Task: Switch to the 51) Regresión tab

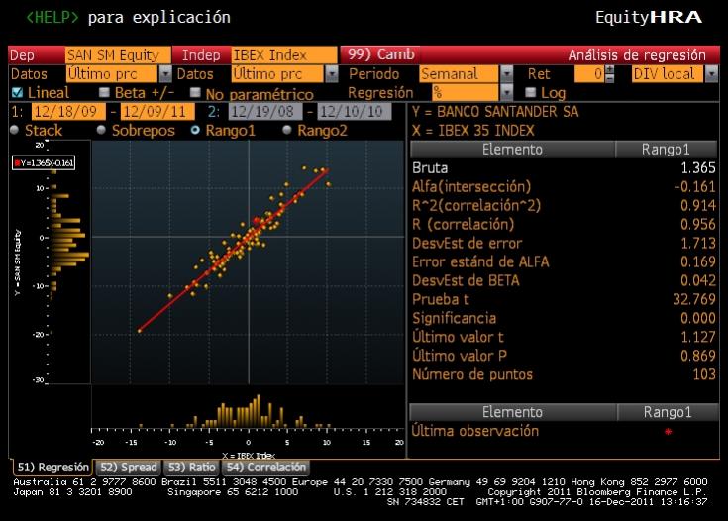Action: click(x=52, y=467)
